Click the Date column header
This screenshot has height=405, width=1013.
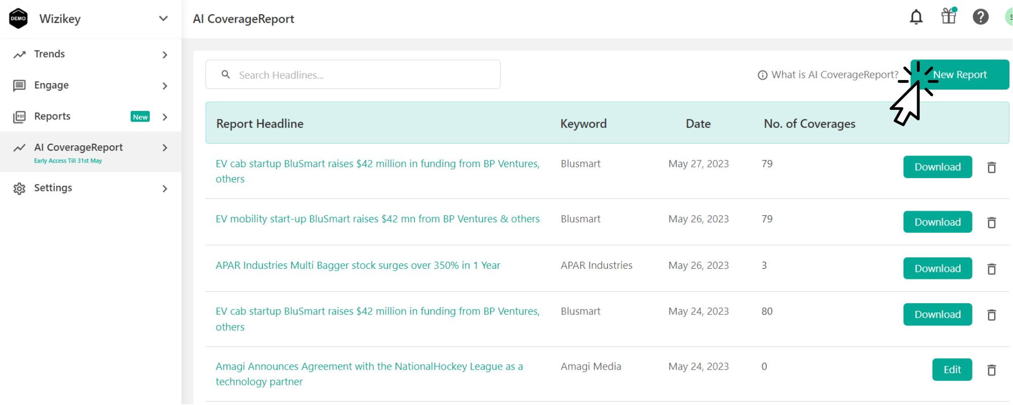[x=698, y=124]
